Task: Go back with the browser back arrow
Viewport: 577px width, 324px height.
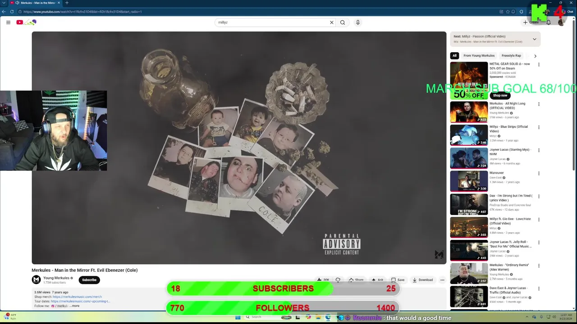Action: click(4, 11)
